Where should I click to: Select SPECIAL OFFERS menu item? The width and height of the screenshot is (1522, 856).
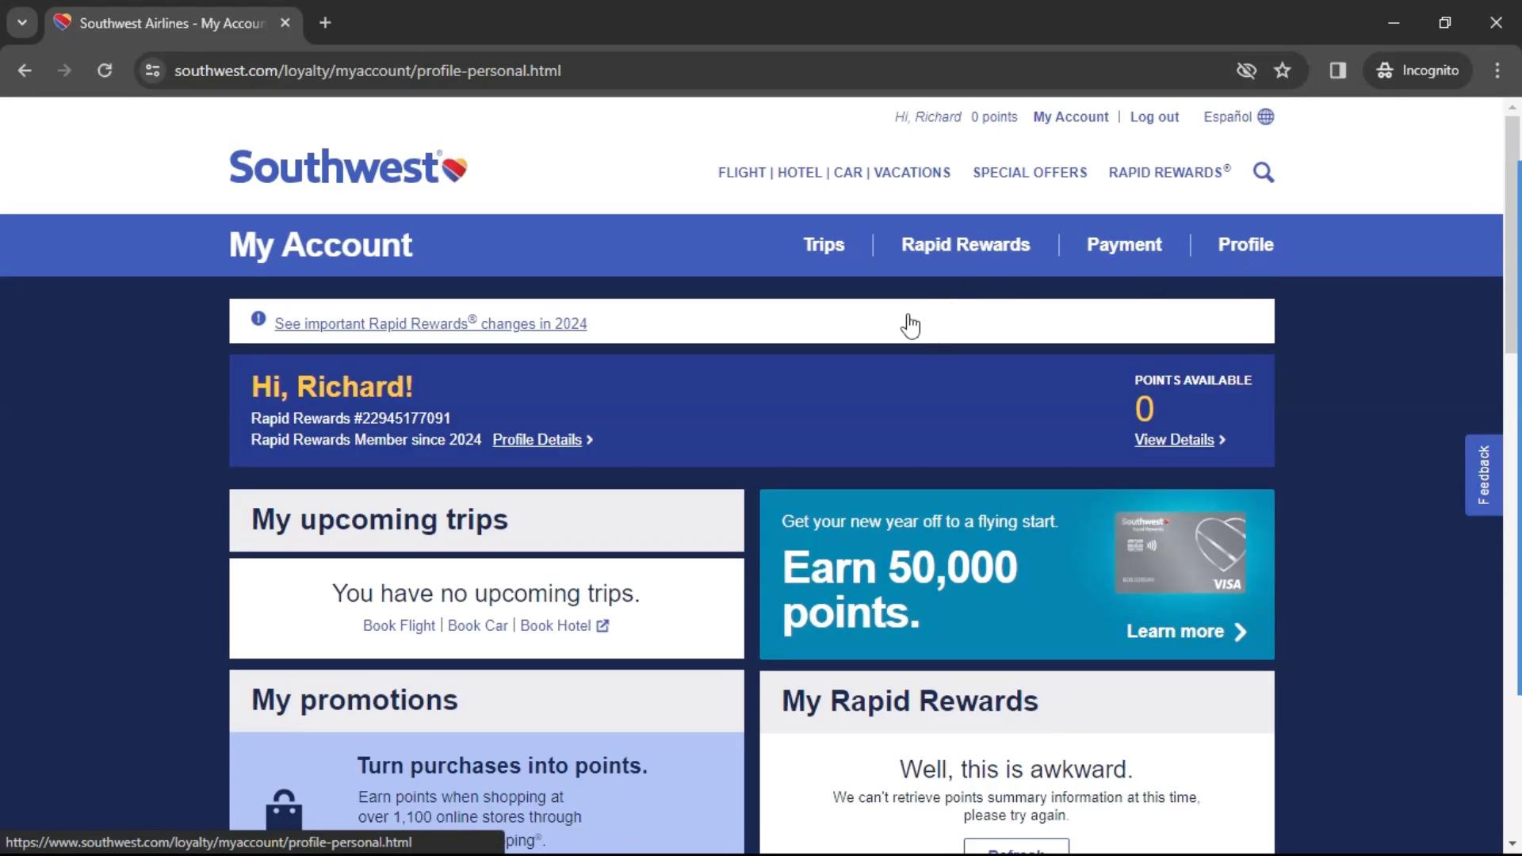point(1030,173)
